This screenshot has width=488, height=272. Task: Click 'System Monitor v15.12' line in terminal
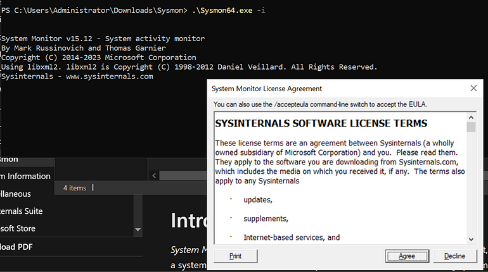pyautogui.click(x=103, y=39)
